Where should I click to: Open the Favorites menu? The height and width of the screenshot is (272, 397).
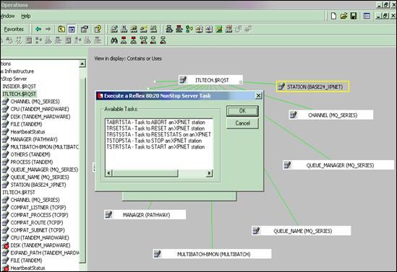[x=14, y=30]
